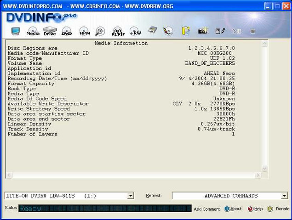Click the Media Id Code Speed label

37,99
